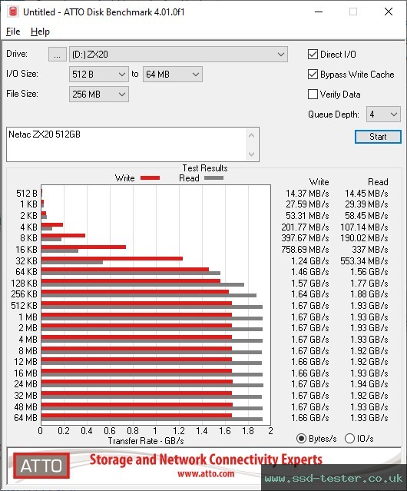Click the 128 KB row label
This screenshot has height=491, width=407.
24,283
